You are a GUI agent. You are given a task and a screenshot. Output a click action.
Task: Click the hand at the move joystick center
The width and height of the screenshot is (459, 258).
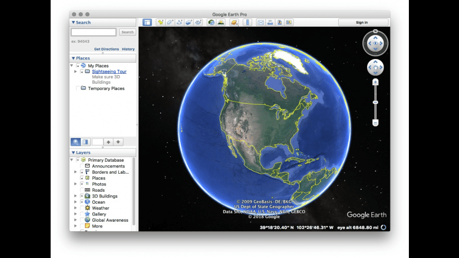click(x=375, y=67)
